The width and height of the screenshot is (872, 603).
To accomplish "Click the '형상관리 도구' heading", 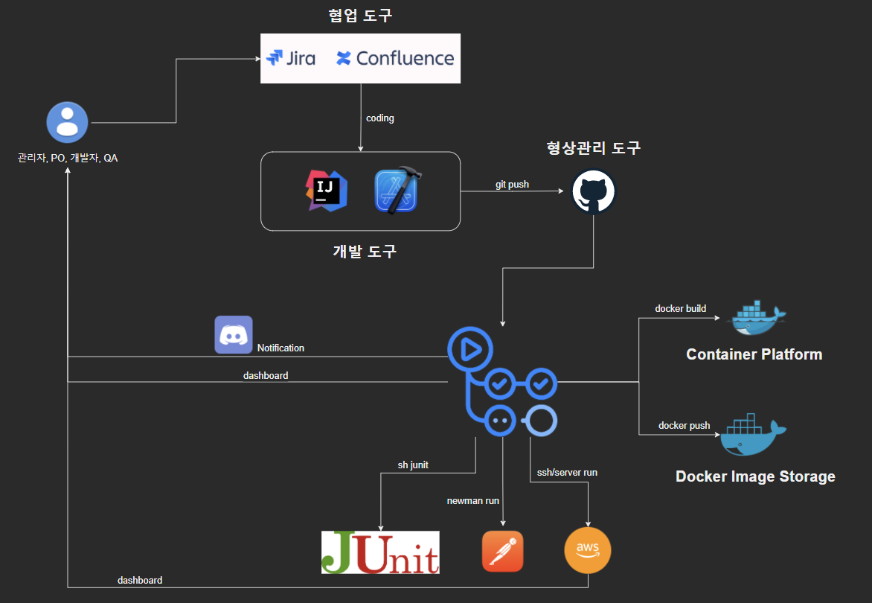I will coord(594,148).
